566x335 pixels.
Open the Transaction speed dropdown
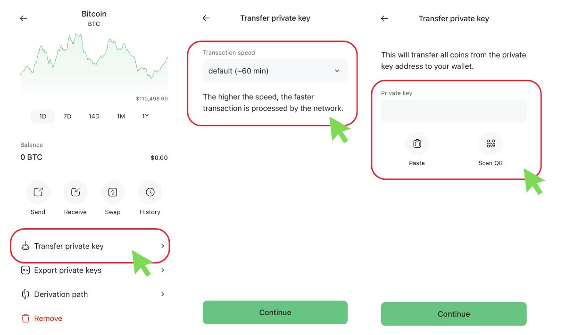tap(275, 71)
